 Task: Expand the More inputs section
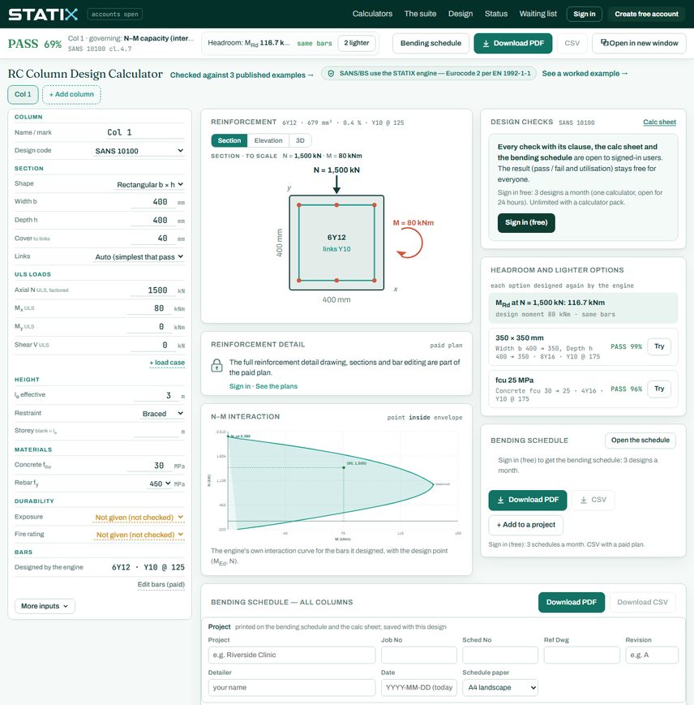point(45,606)
